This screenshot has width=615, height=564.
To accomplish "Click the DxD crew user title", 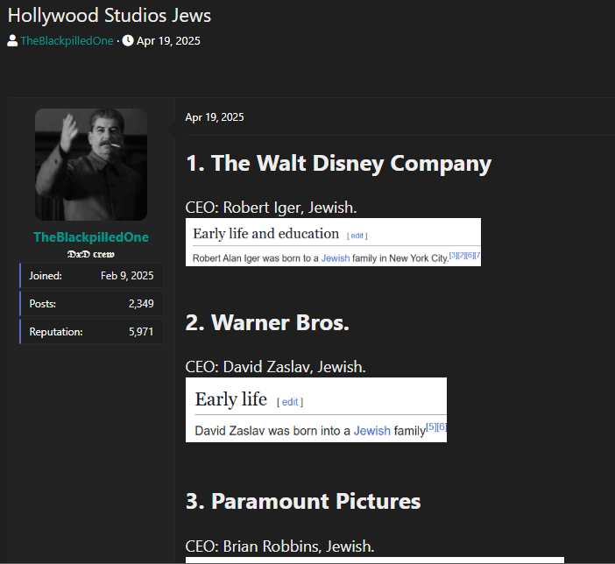I will click(x=91, y=254).
